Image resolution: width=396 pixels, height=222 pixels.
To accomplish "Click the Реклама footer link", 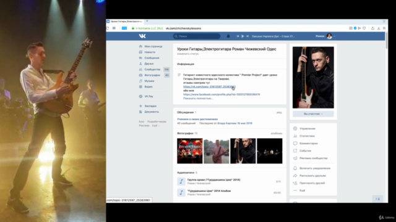I will (x=144, y=125).
